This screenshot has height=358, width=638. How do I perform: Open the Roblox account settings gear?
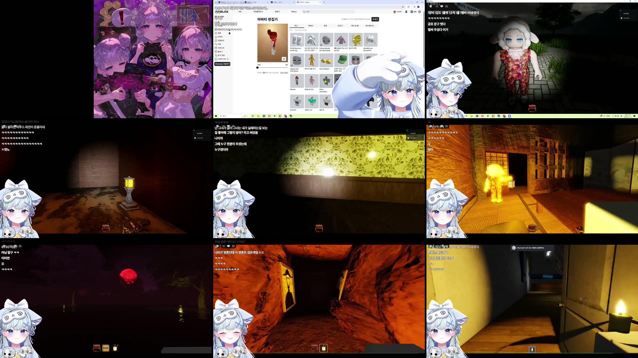click(x=420, y=12)
